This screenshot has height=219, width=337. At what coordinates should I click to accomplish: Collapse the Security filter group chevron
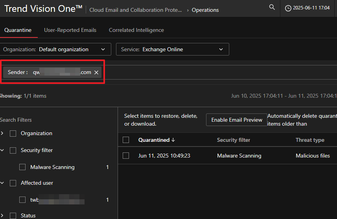click(2, 150)
